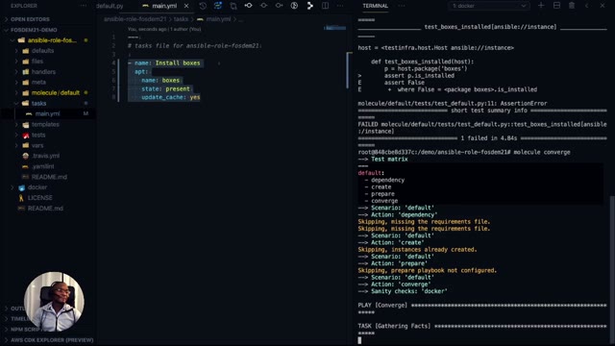Image resolution: width=615 pixels, height=346 pixels.
Task: Click the docker folder icon
Action: (21, 187)
